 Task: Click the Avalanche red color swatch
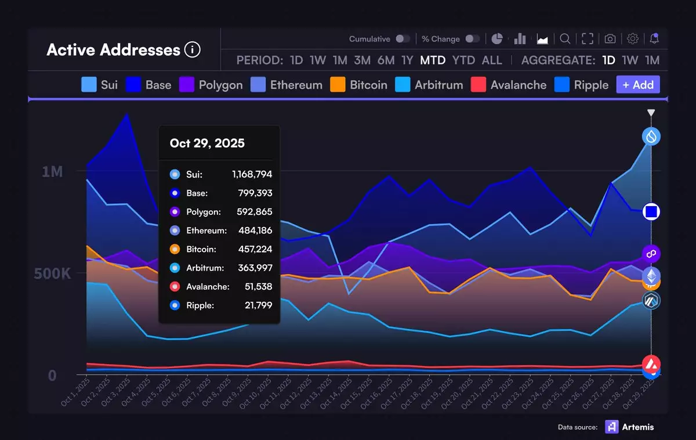[478, 85]
